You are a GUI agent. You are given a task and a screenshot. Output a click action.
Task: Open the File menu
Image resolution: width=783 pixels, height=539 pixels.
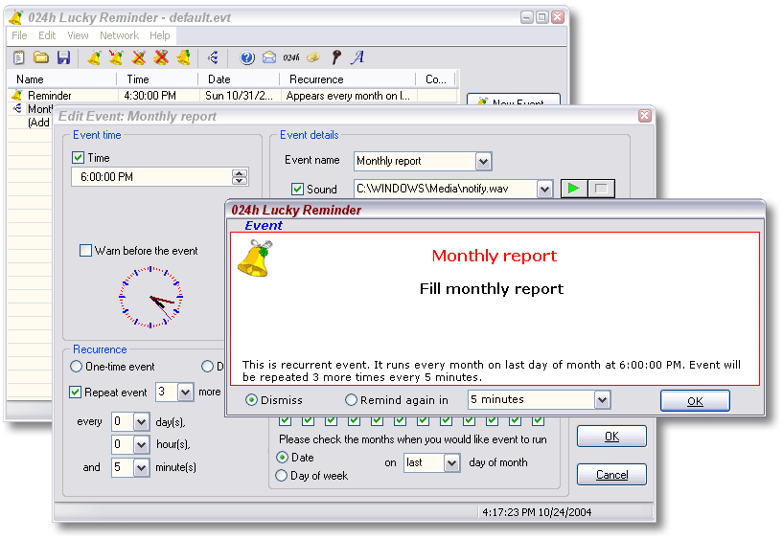point(19,35)
